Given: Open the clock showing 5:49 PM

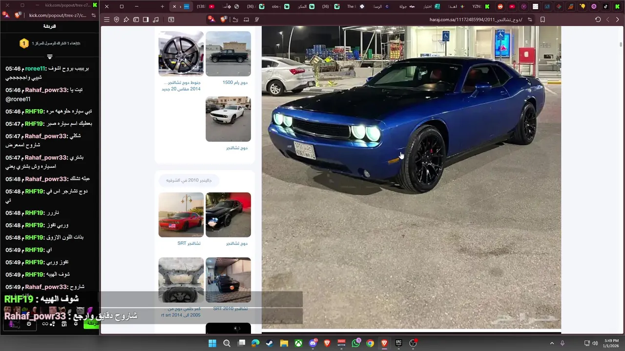Looking at the screenshot, I should pos(612,343).
